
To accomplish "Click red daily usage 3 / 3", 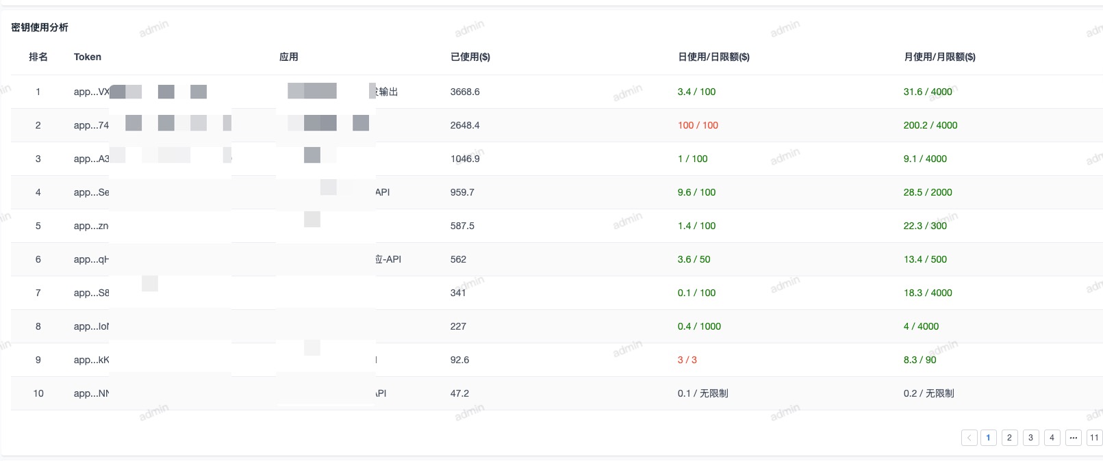I will pos(687,360).
